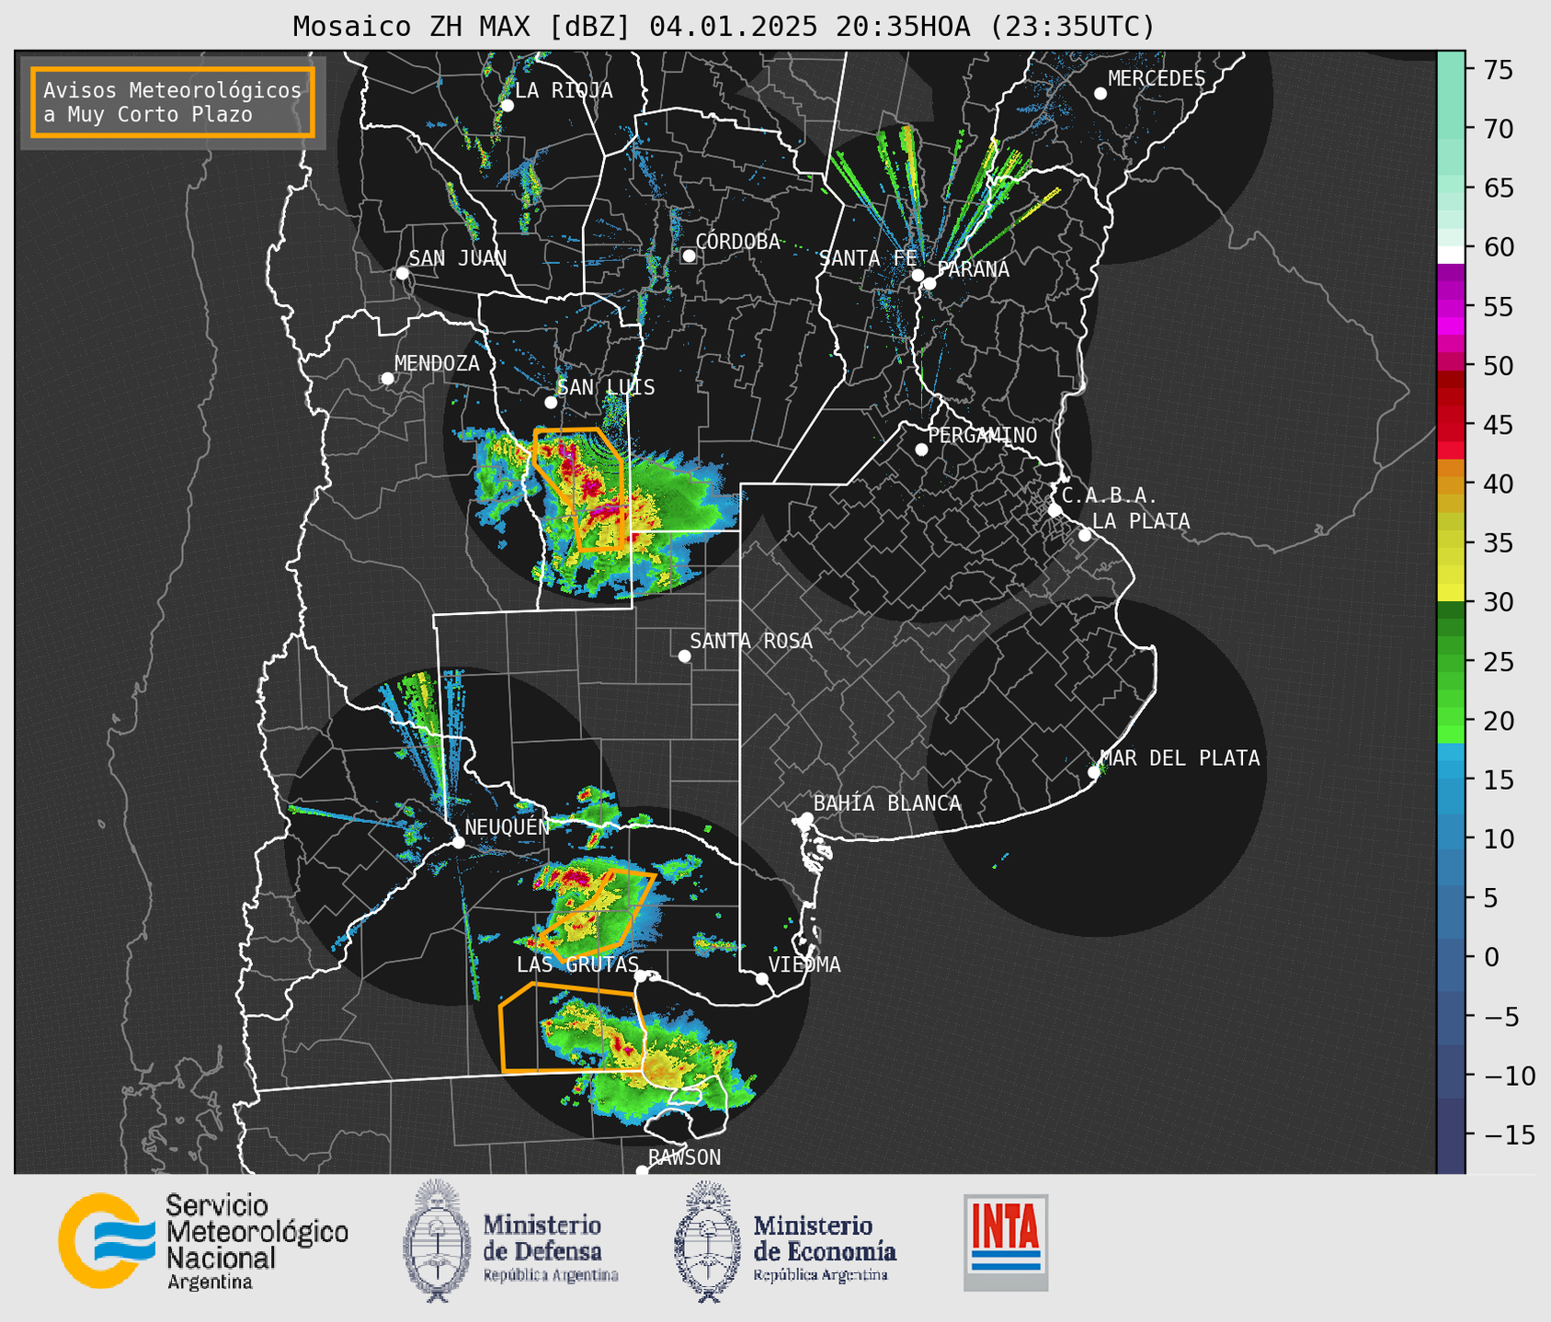The image size is (1551, 1322).
Task: Click the SANTA FE city marker dot
Action: (x=918, y=275)
